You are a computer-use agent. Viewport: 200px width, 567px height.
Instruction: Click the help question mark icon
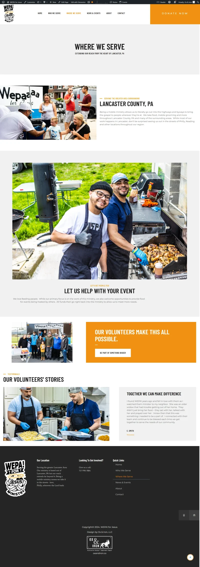[169, 2]
